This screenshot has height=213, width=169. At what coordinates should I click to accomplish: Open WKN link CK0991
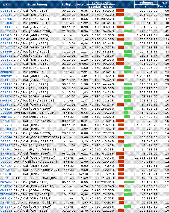pos(6,31)
